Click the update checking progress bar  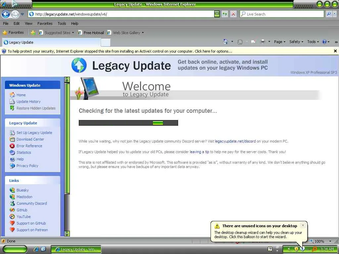point(128,123)
